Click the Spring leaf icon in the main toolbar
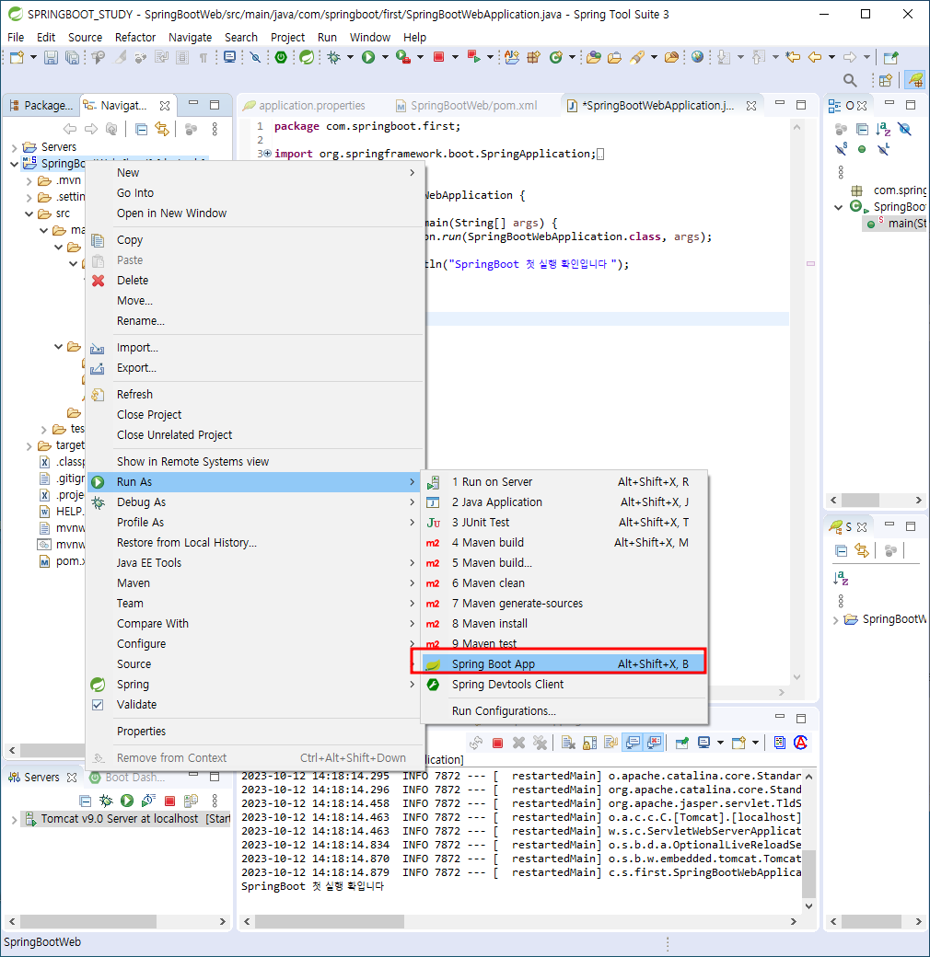This screenshot has width=930, height=957. 307,57
